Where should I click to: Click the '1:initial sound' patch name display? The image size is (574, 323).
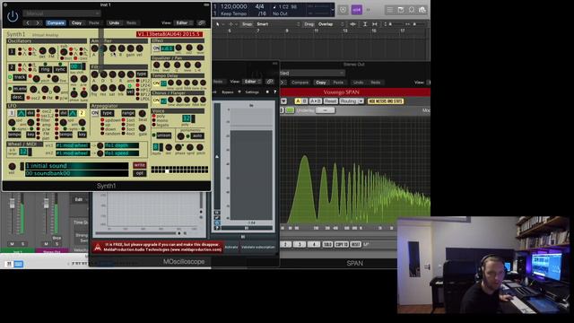[76, 166]
